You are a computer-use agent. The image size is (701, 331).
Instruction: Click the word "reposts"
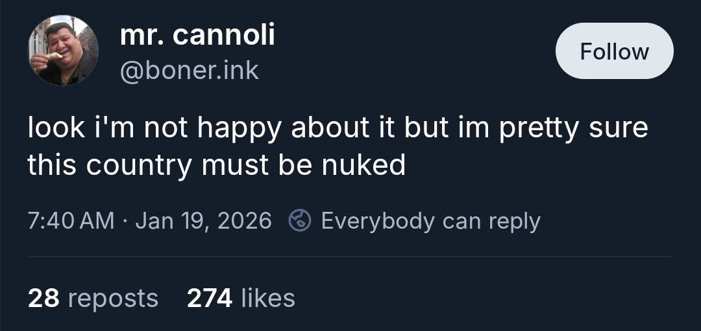tap(113, 298)
